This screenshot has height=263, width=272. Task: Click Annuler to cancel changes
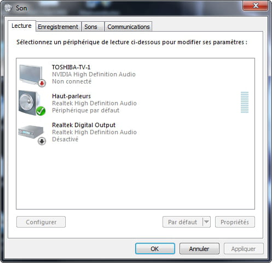point(199,249)
